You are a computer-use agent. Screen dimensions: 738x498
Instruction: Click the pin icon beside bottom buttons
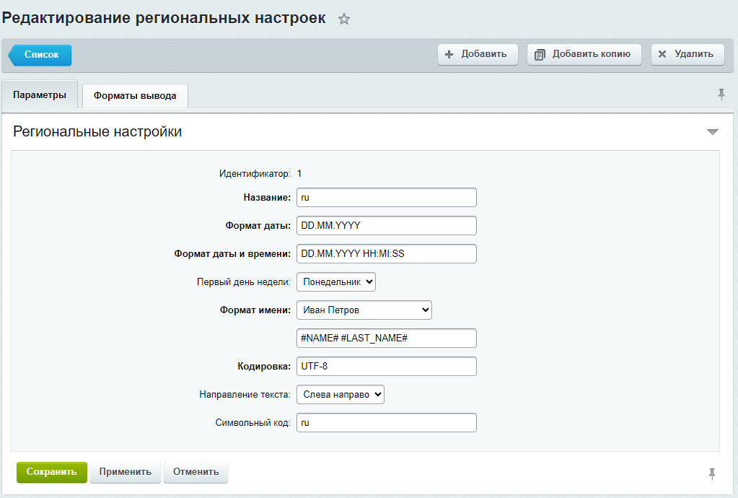pyautogui.click(x=712, y=473)
